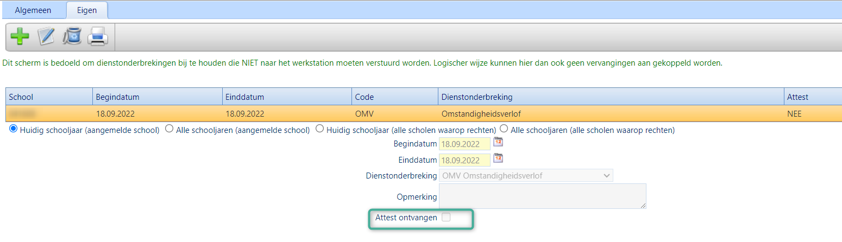Open calendar picker next to Einddatum
Screen dimensions: 842x242
point(498,159)
